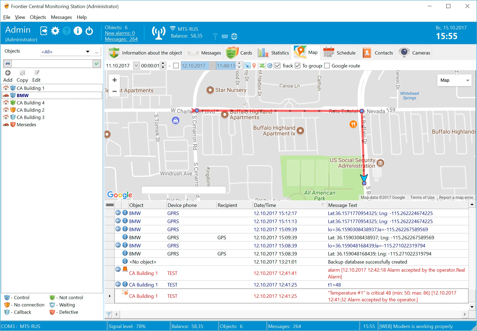Increase start time with the spinner arrow

click(x=163, y=64)
